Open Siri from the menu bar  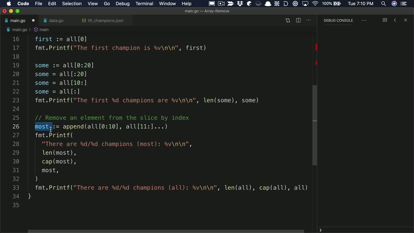(x=394, y=4)
